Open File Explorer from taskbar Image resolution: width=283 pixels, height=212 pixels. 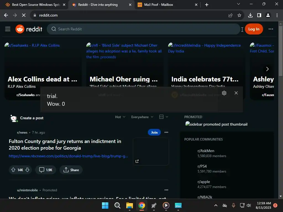click(130, 205)
